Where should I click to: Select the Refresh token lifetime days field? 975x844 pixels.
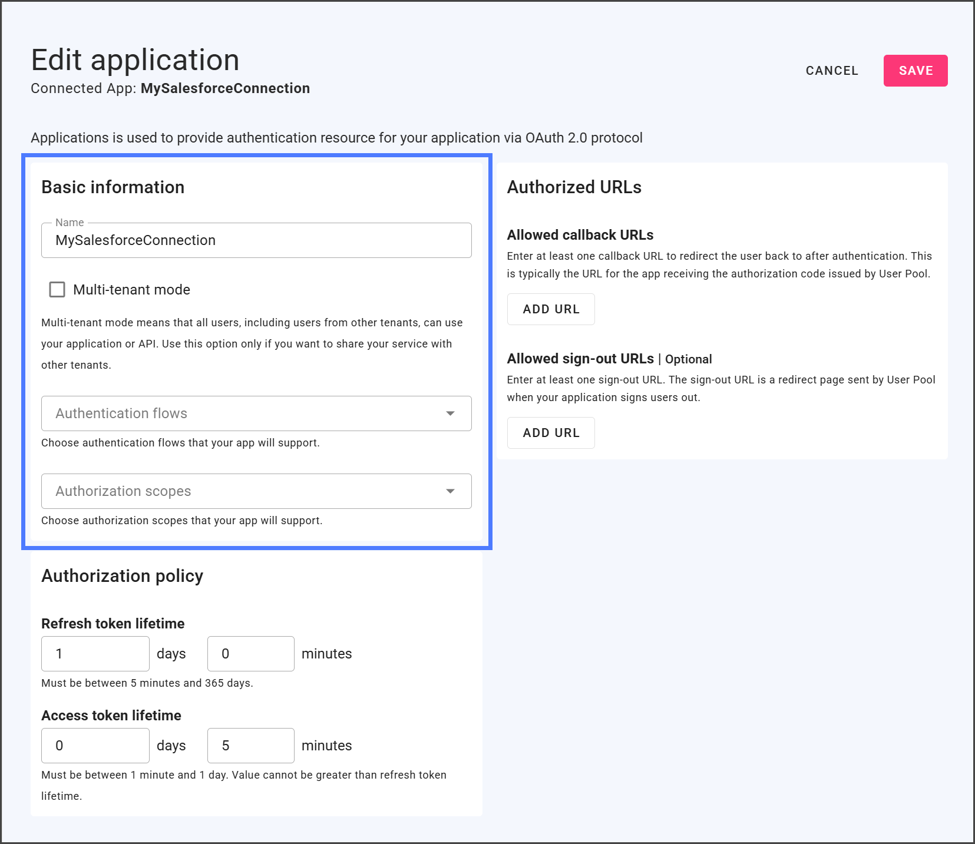tap(95, 654)
